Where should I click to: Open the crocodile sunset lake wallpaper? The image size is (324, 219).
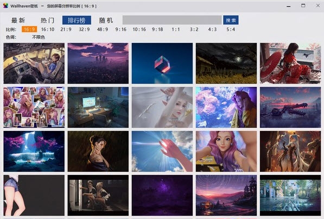coord(290,107)
